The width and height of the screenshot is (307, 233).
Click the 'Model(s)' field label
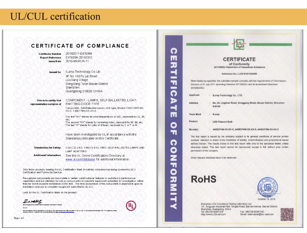tap(194, 129)
